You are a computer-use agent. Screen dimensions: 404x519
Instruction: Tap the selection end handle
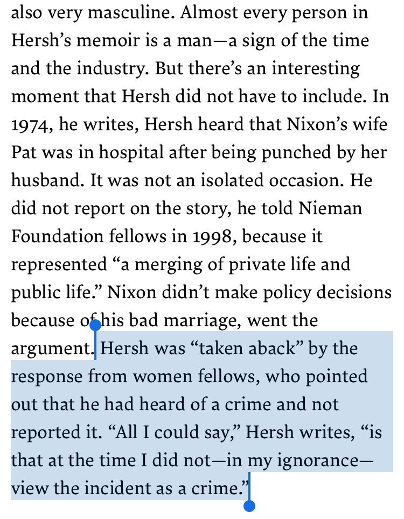[x=249, y=506]
